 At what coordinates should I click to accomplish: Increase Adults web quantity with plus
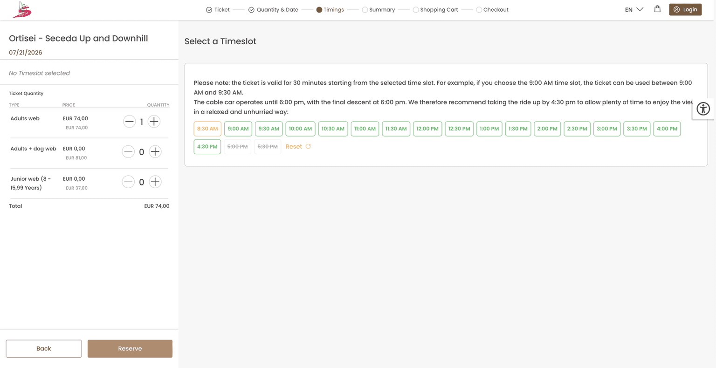154,122
